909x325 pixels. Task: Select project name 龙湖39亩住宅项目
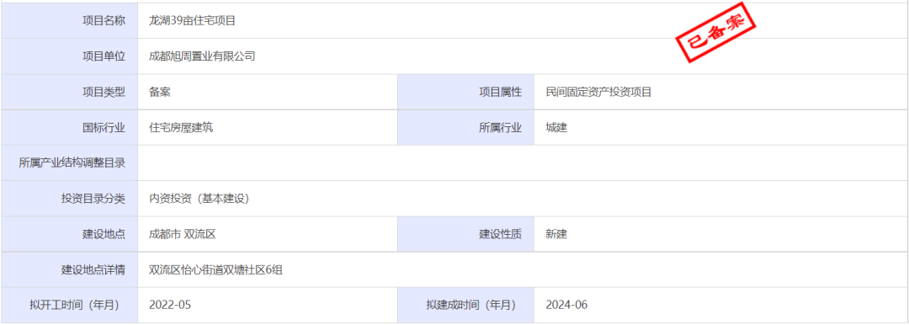(192, 21)
